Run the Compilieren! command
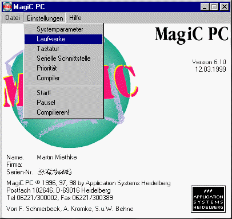Viewport: 232px width, 219px height. tap(63, 112)
